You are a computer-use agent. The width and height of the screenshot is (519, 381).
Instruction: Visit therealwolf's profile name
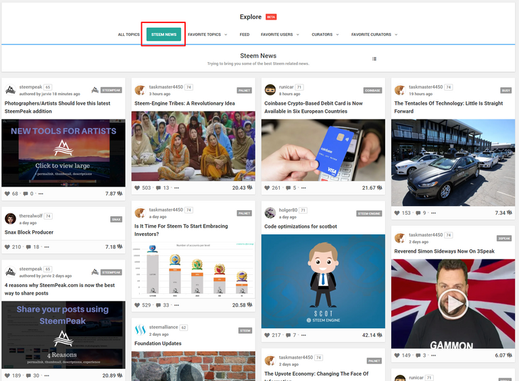(31, 215)
